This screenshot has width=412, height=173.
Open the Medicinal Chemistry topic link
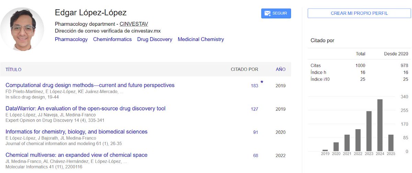(x=201, y=39)
